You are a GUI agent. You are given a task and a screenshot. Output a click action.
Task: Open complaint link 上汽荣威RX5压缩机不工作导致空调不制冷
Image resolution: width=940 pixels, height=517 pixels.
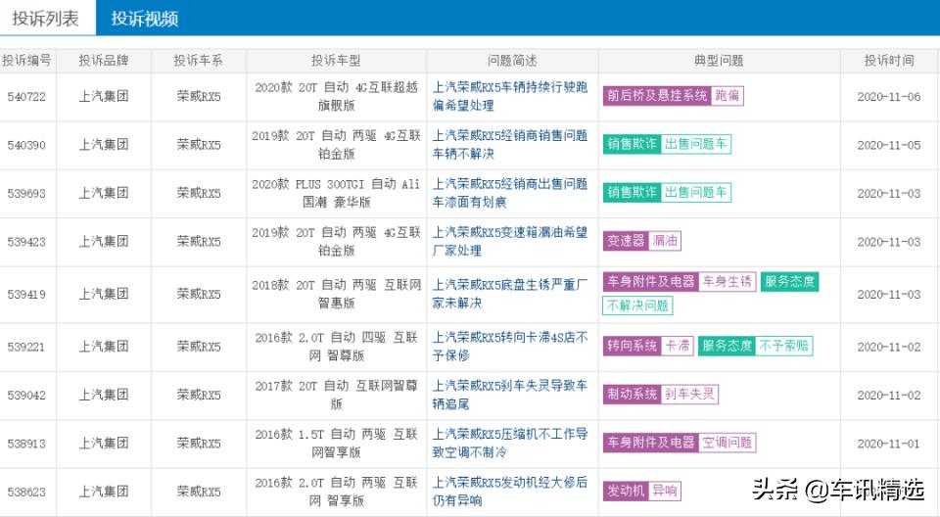click(510, 444)
